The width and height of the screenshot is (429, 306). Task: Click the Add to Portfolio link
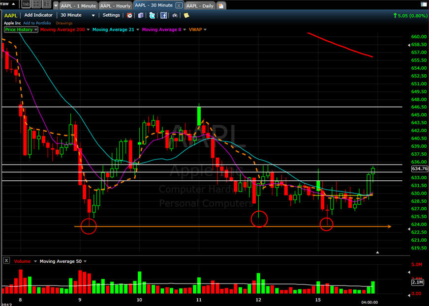click(37, 23)
